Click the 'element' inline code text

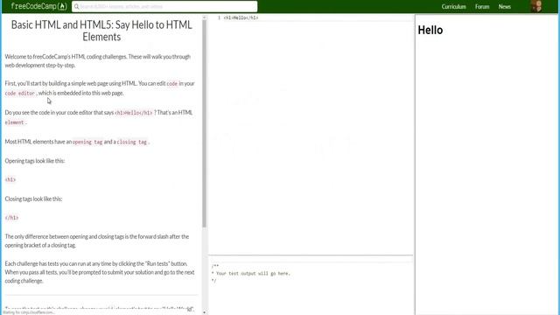(14, 122)
